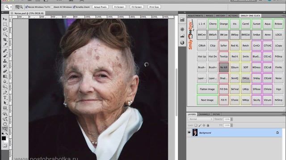Image resolution: width=286 pixels, height=160 pixels.
Task: Switch to the Channels tab
Action: coord(204,114)
